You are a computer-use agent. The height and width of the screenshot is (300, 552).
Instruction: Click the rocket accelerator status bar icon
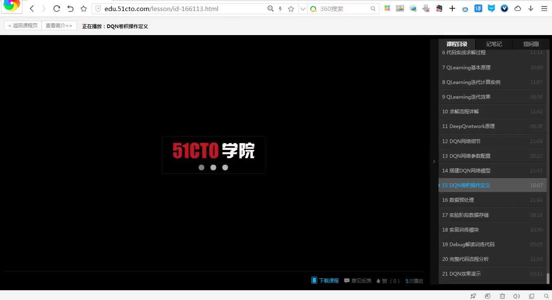pos(473,296)
